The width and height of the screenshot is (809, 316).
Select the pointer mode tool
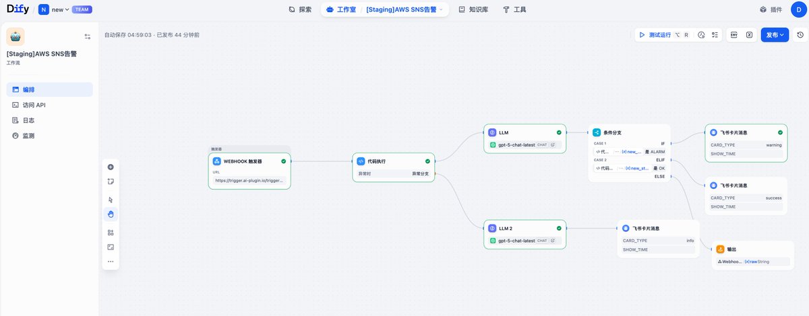coord(111,200)
